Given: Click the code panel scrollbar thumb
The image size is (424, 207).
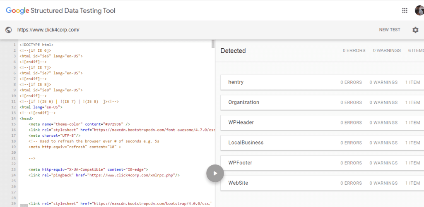Looking at the screenshot, I should [213, 43].
